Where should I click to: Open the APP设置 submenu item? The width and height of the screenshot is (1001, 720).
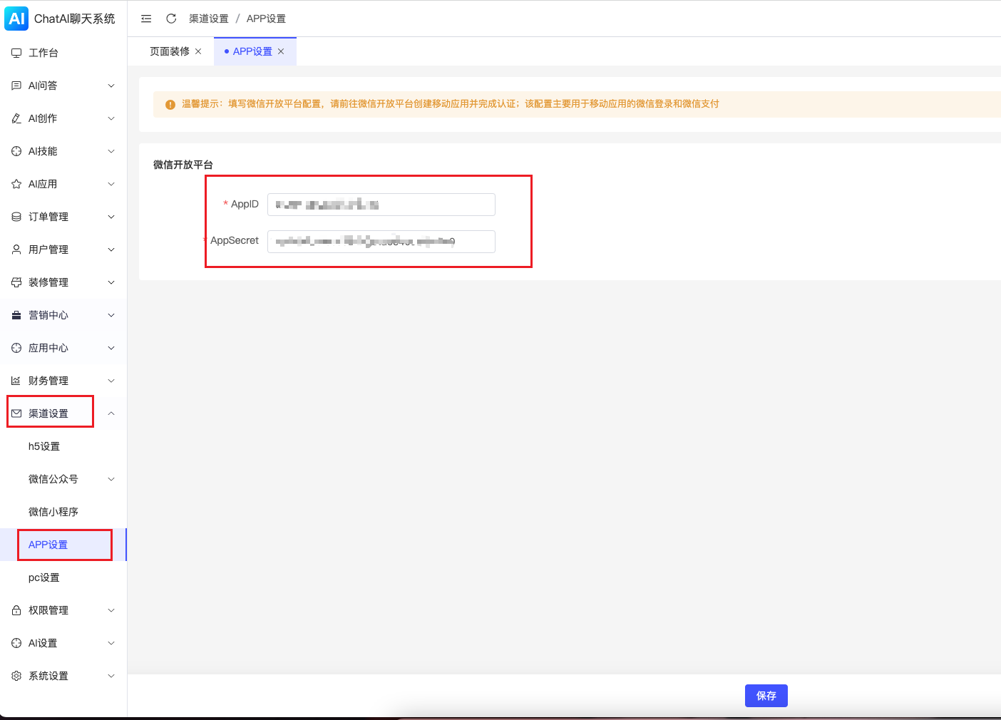coord(48,545)
